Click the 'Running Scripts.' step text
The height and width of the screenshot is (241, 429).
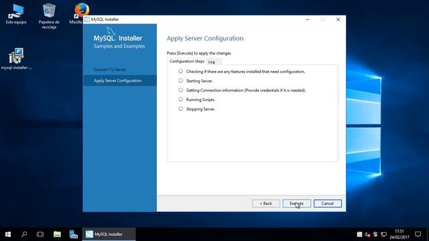tap(200, 100)
